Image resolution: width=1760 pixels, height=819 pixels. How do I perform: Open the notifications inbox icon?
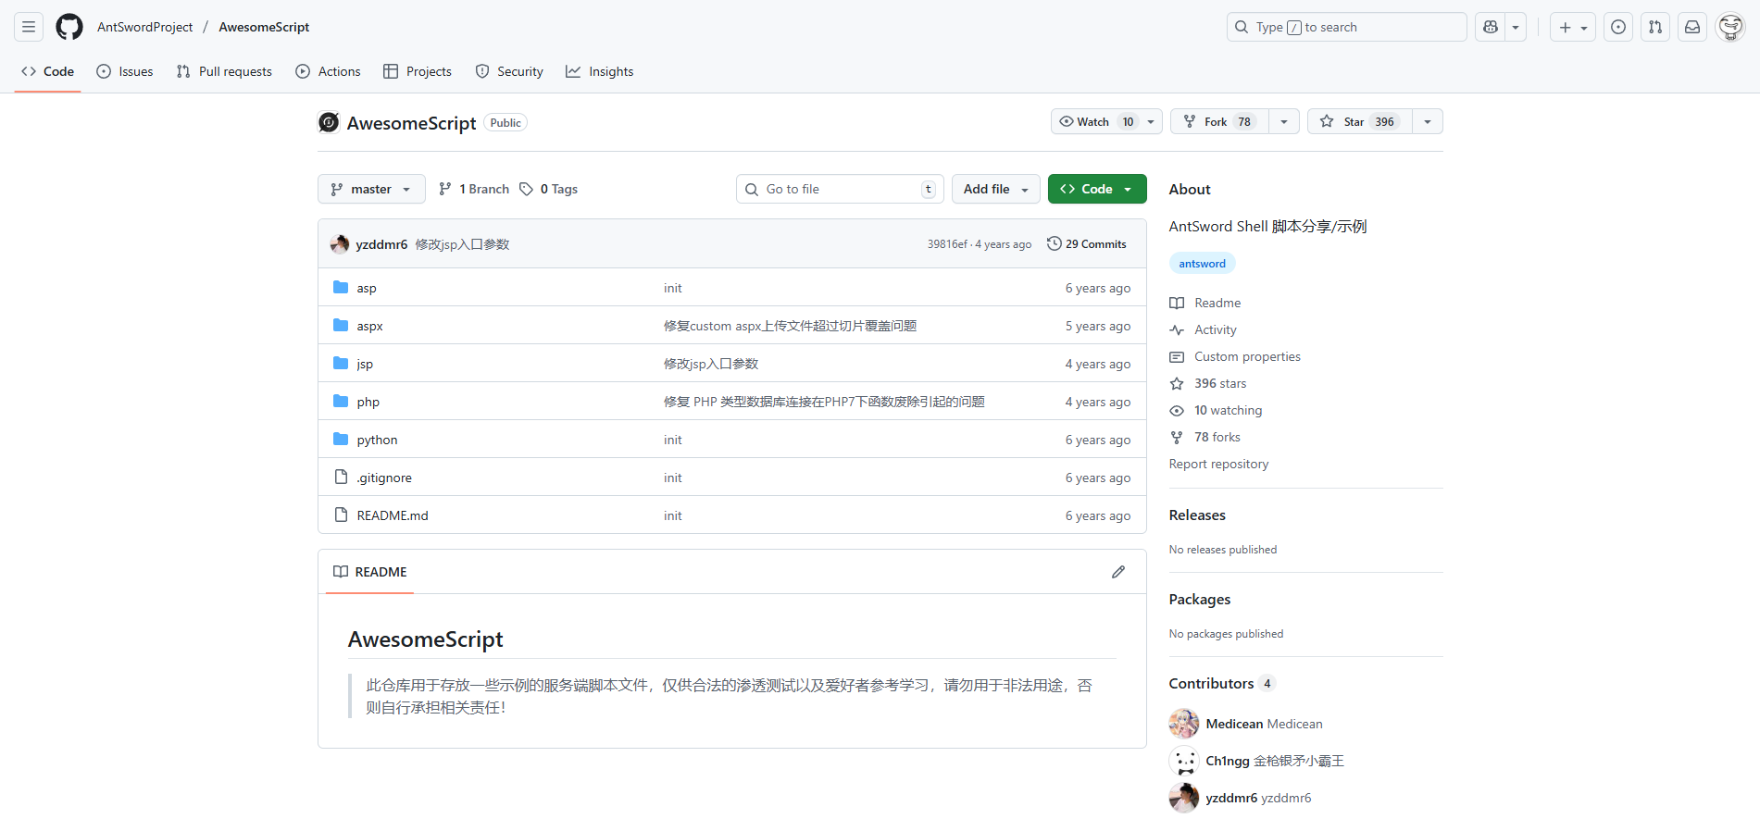pyautogui.click(x=1692, y=27)
